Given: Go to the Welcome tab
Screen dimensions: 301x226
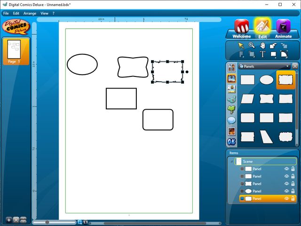Looking at the screenshot, I should 242,29.
